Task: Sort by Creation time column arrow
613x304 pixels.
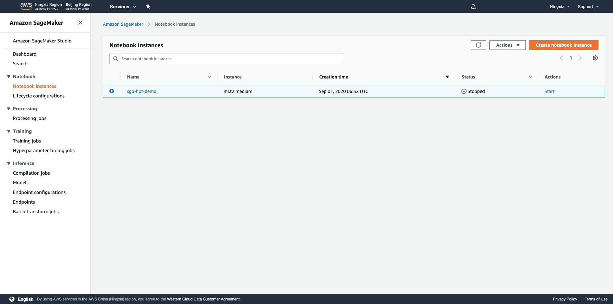Action: 447,77
